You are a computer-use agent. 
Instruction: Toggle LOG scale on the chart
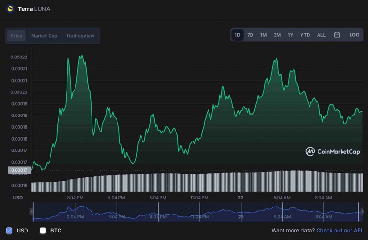pyautogui.click(x=354, y=35)
